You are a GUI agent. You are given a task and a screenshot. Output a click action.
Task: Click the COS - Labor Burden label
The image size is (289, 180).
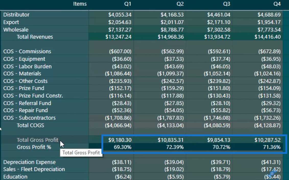[27, 66]
